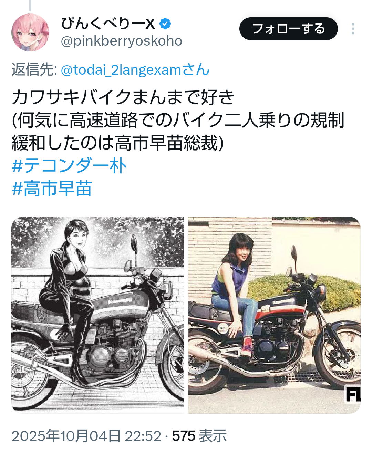This screenshot has height=452, width=372.
Task: Click the tweet text line 緩和したのは高市早苗総裁
Action: tap(117, 143)
